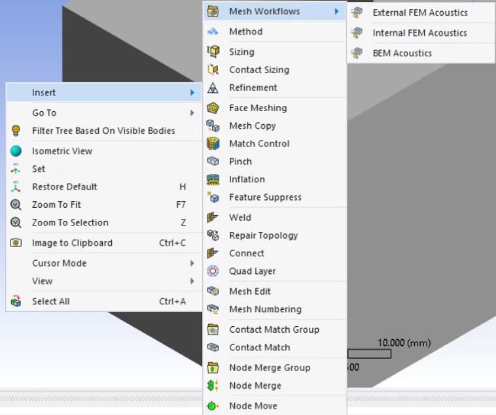Select Internal FEM Acoustics workflow
The height and width of the screenshot is (415, 496).
click(421, 33)
